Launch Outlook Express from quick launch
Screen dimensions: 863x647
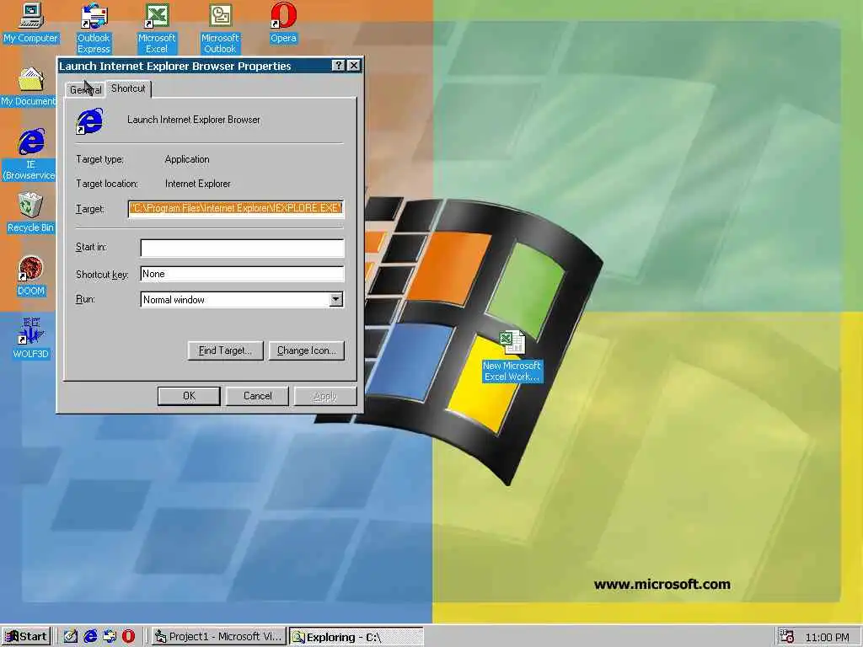pos(110,637)
